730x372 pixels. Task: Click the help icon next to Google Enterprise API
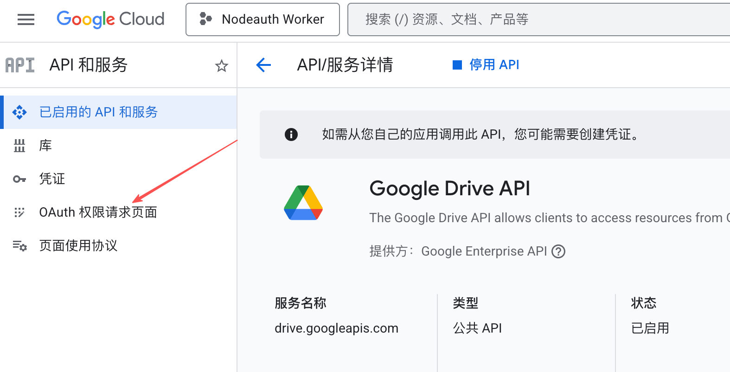tap(558, 251)
